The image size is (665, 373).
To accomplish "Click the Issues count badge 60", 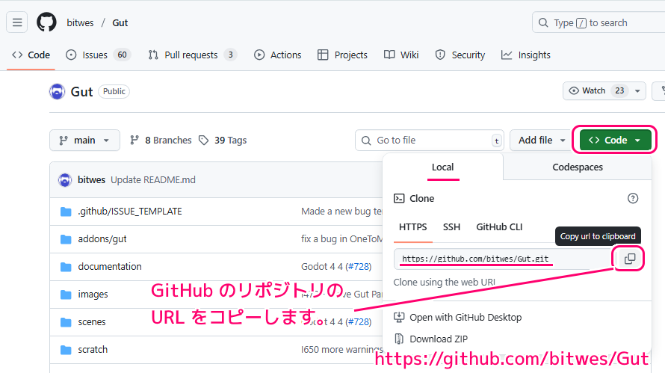I will click(122, 55).
